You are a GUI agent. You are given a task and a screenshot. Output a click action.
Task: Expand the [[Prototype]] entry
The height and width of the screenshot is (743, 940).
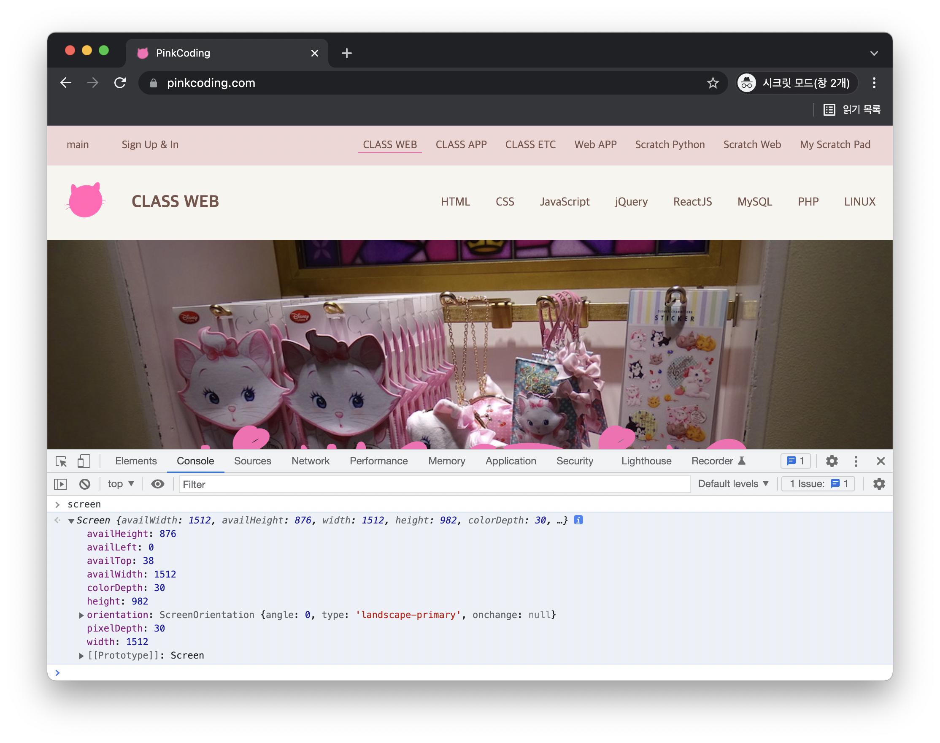pos(81,656)
